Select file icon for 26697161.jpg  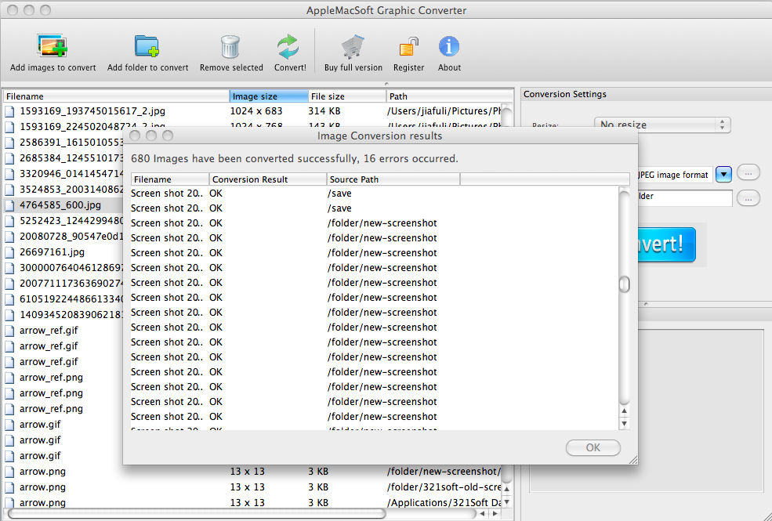point(10,252)
